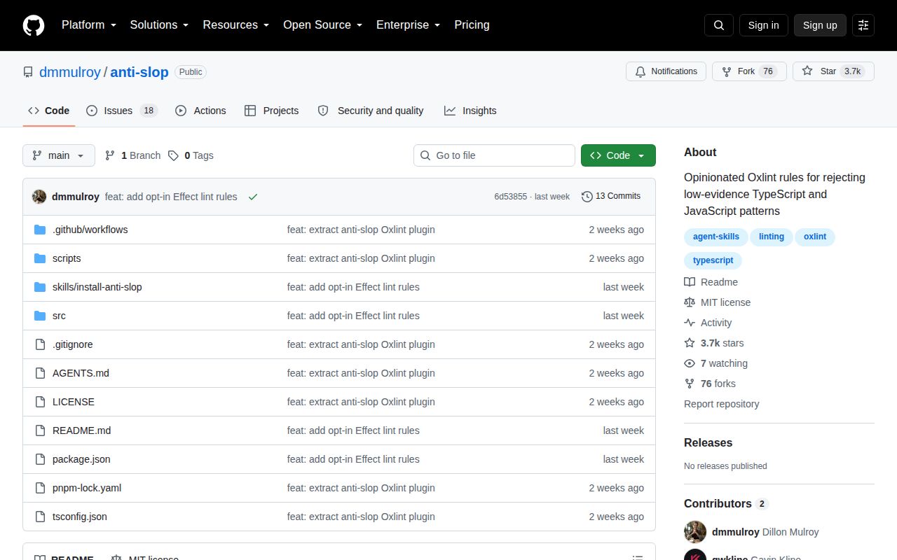Open the search magnifier button
Viewport: 897px width, 560px height.
pos(718,25)
